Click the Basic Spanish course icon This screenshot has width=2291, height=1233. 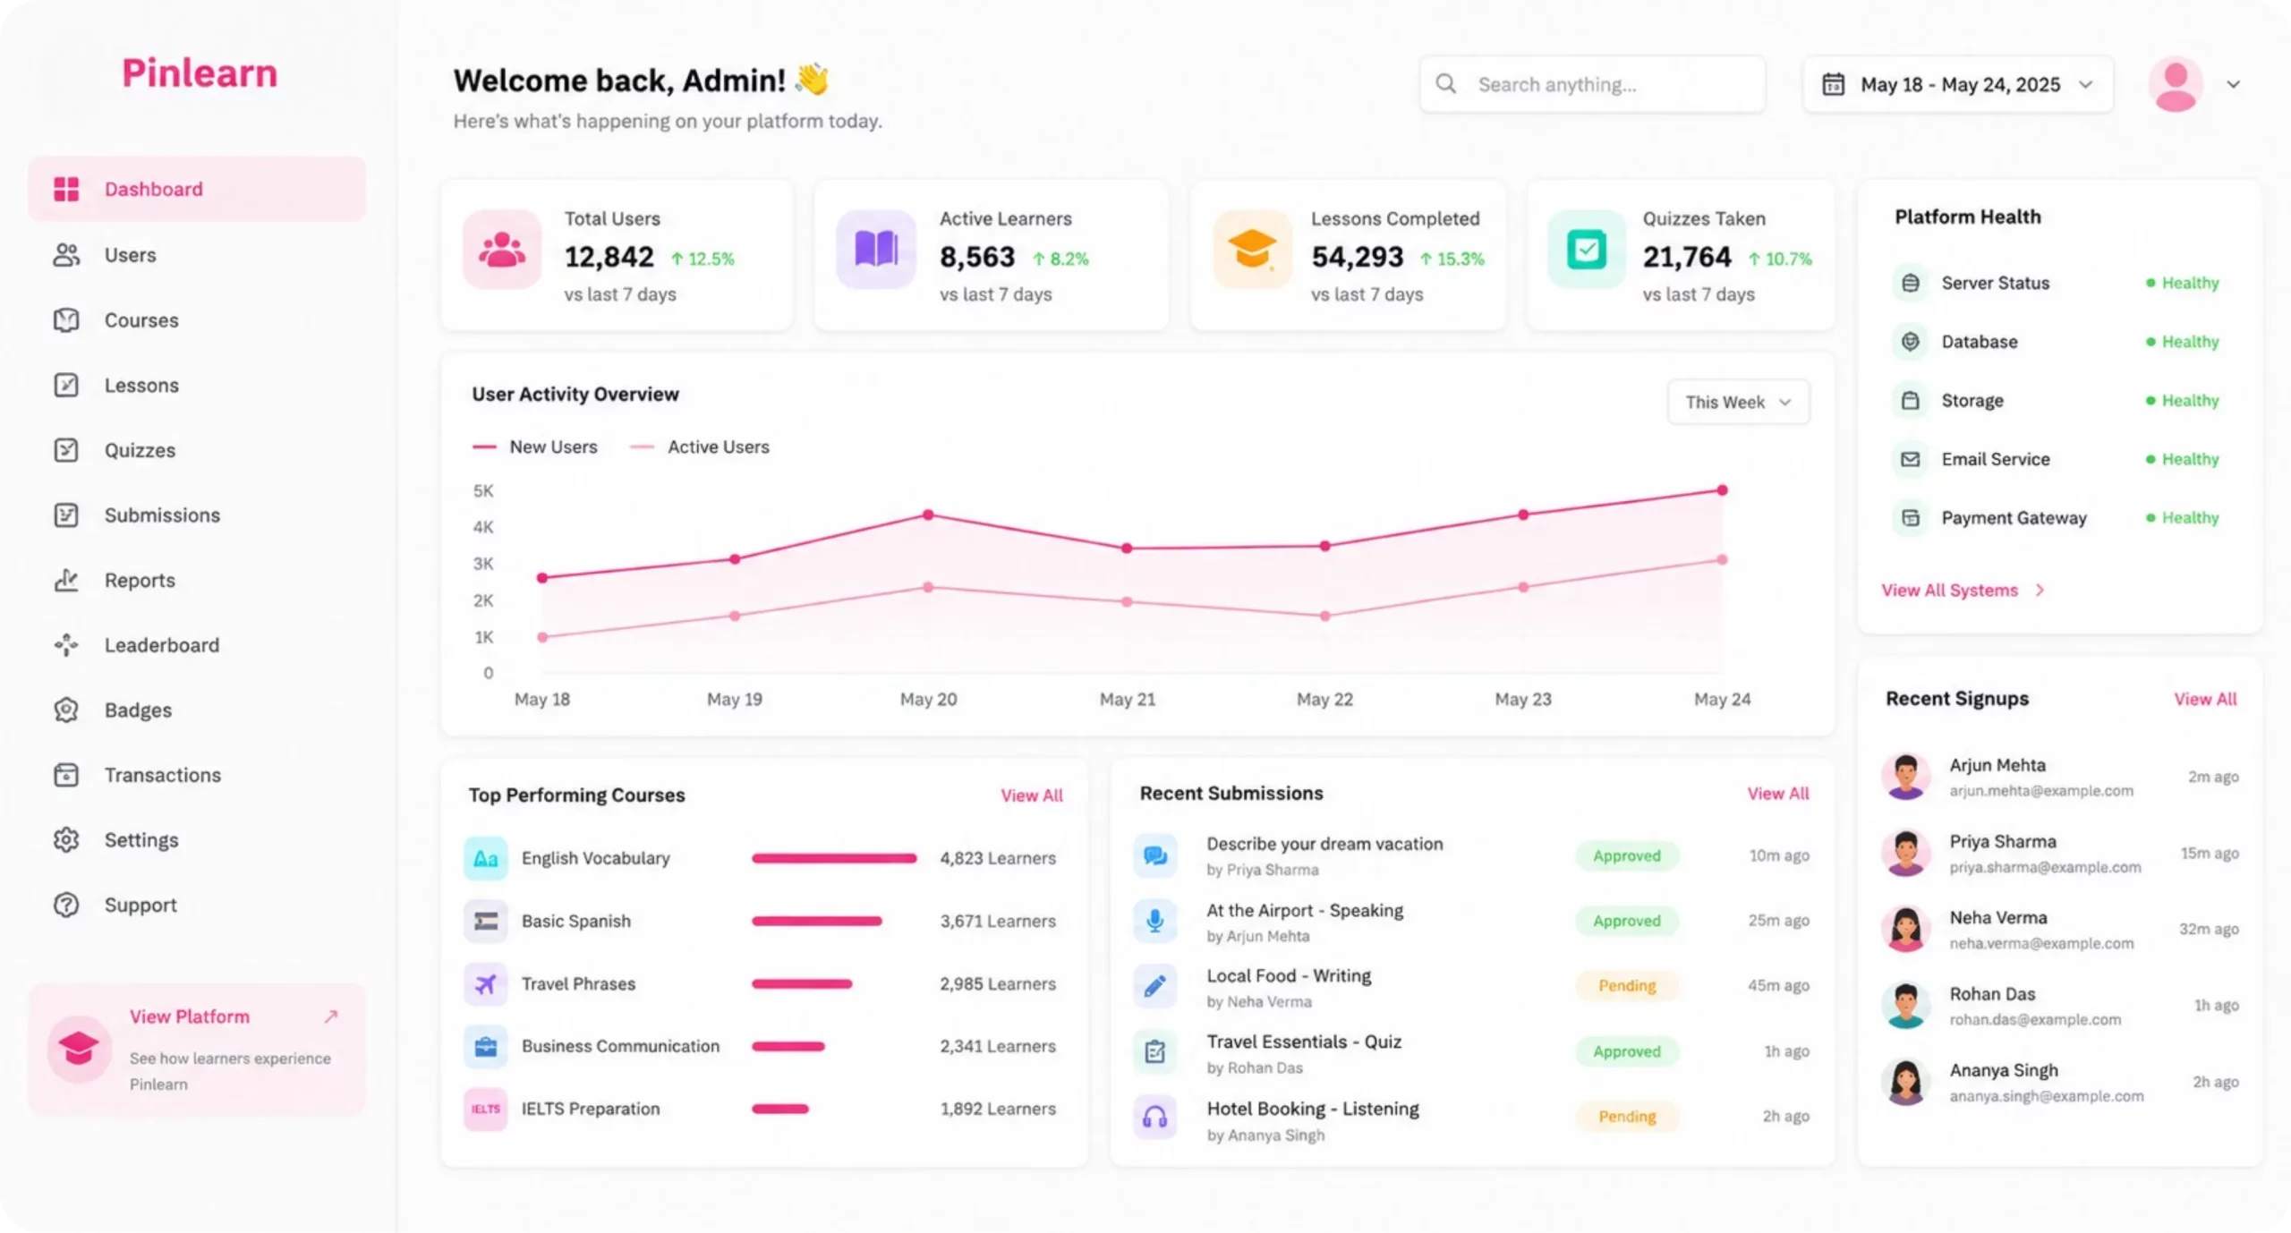(x=485, y=921)
